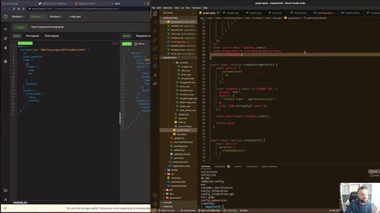Expand the dev folder
The width and height of the screenshot is (380, 213).
pos(172,193)
